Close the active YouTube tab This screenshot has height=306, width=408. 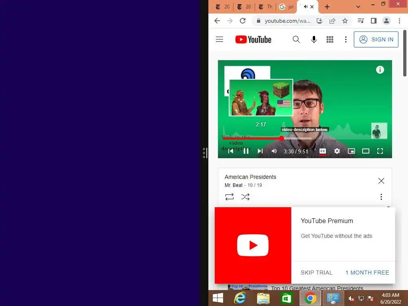click(x=312, y=7)
